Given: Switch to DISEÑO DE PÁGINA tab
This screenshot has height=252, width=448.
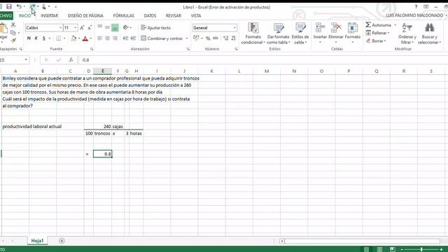Looking at the screenshot, I should click(85, 15).
